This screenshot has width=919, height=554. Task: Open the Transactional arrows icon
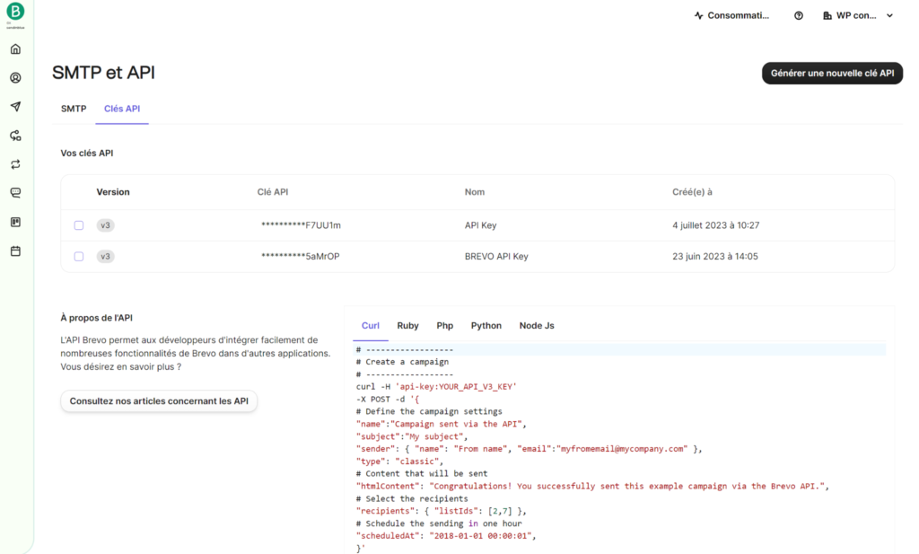[16, 164]
